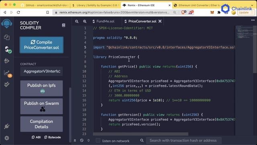Open the Settings gear icon

[x=7, y=138]
